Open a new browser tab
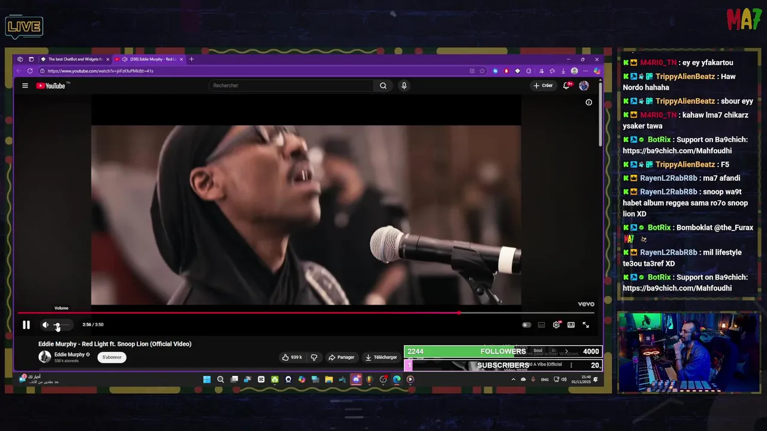This screenshot has width=767, height=431. coord(191,59)
